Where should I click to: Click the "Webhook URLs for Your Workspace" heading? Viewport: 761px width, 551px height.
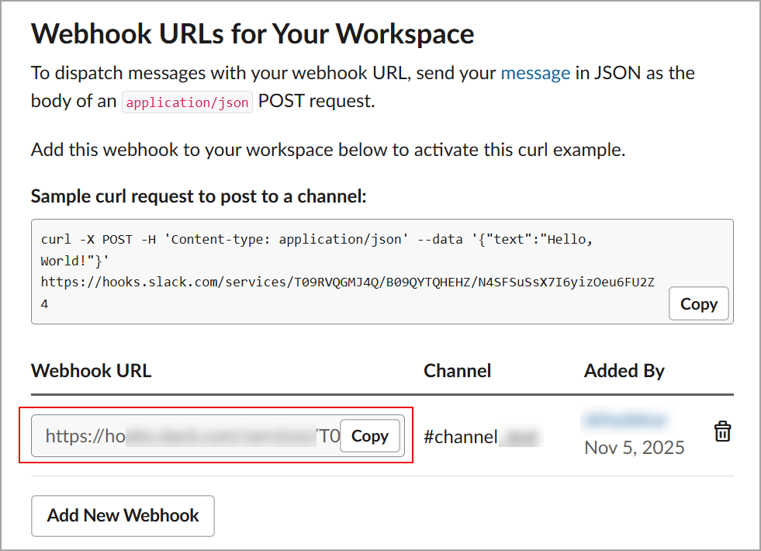tap(252, 34)
